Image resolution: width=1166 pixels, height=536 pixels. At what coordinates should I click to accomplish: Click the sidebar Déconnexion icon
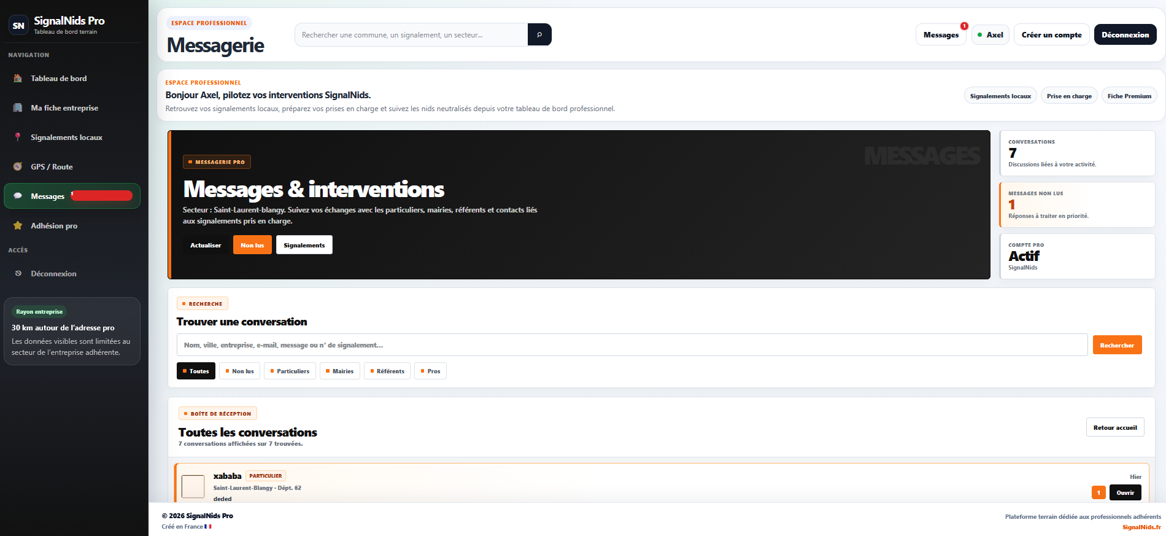[18, 274]
